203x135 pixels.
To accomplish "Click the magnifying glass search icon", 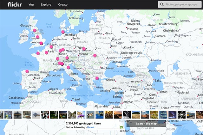I will (x=162, y=5).
